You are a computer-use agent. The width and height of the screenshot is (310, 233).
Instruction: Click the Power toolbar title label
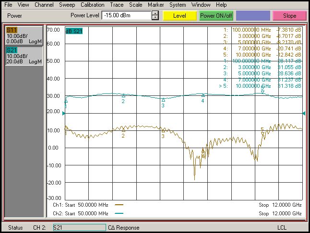click(x=14, y=16)
